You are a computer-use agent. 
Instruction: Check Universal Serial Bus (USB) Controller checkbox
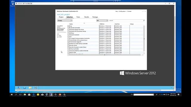(x=68, y=51)
